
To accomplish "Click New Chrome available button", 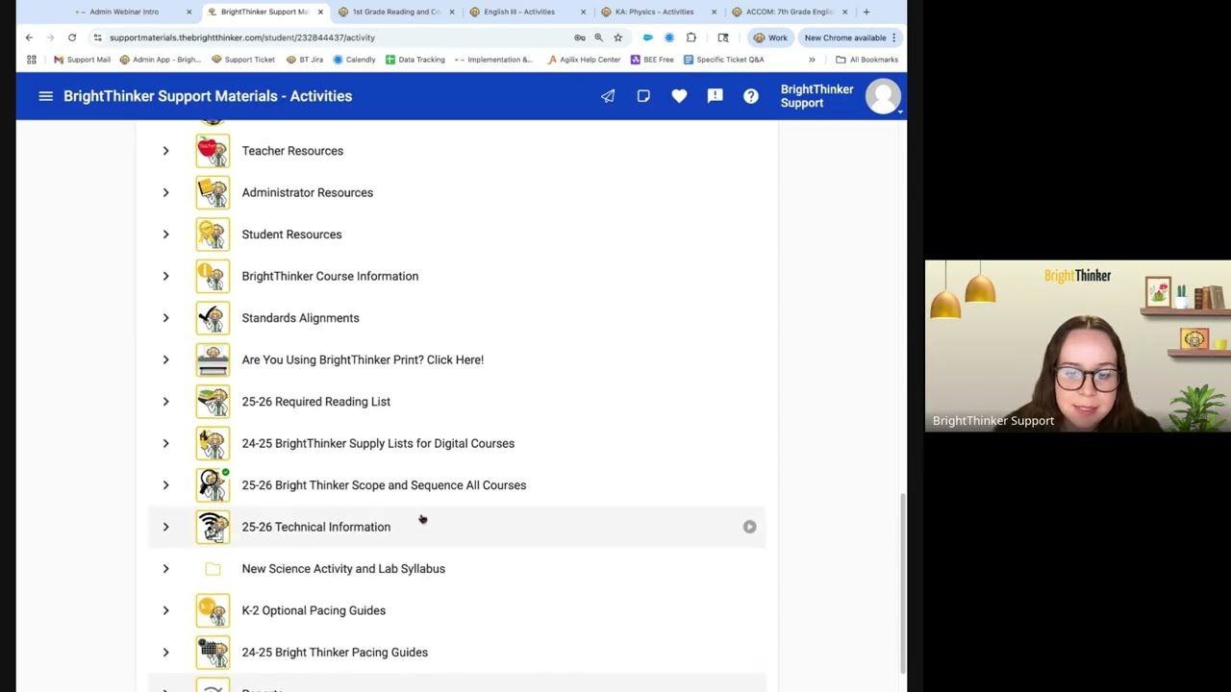I will point(850,37).
